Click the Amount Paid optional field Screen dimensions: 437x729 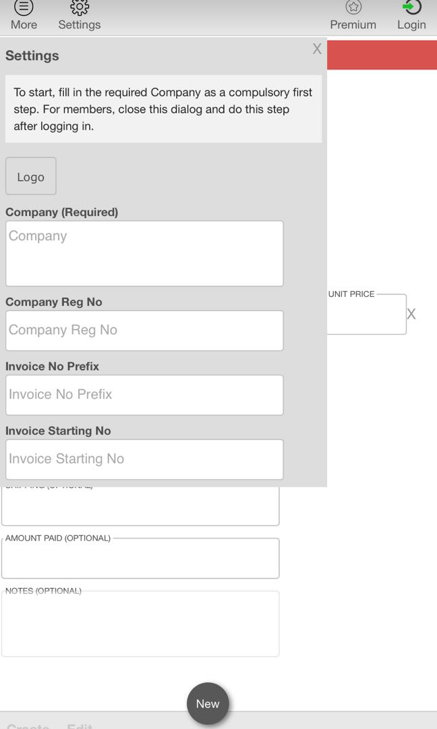[x=140, y=558]
